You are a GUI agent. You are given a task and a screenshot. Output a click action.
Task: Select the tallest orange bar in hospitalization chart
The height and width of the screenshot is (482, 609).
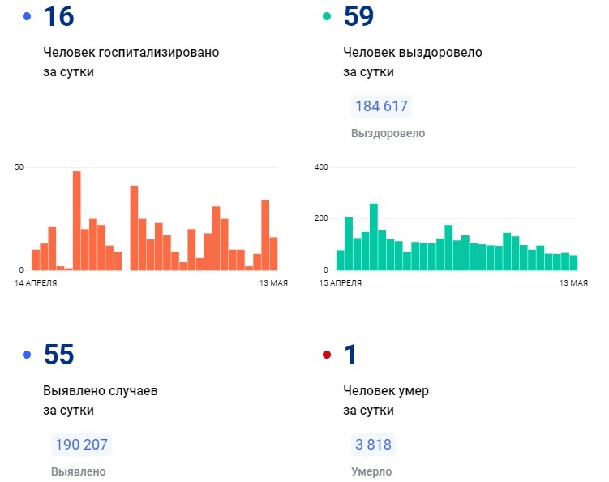point(76,220)
